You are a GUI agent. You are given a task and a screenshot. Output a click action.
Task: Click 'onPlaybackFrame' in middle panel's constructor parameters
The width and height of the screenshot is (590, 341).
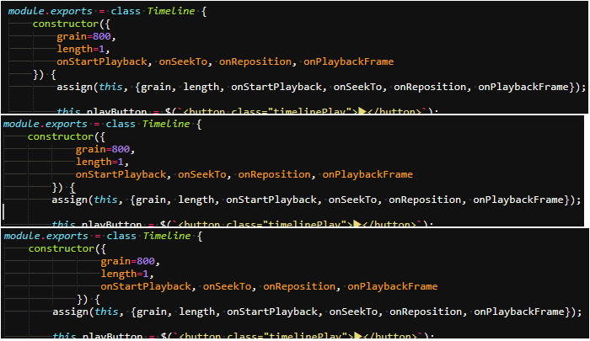point(367,174)
